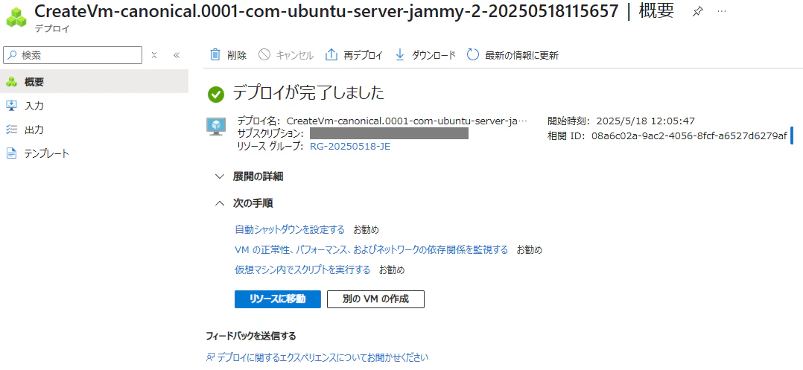Click the virtual machine monitor icon beside デプロイ名
The image size is (803, 370).
point(215,126)
